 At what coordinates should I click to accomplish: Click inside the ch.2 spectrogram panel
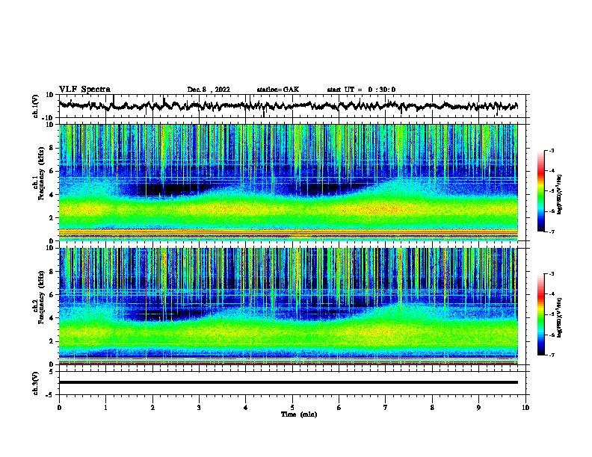(x=288, y=306)
